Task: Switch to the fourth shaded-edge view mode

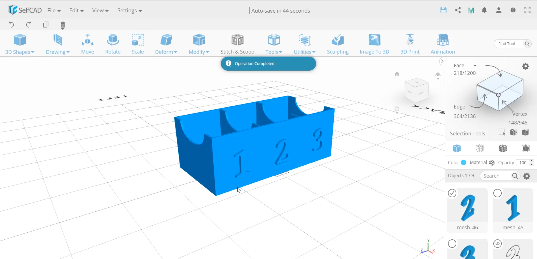Action: tap(526, 148)
